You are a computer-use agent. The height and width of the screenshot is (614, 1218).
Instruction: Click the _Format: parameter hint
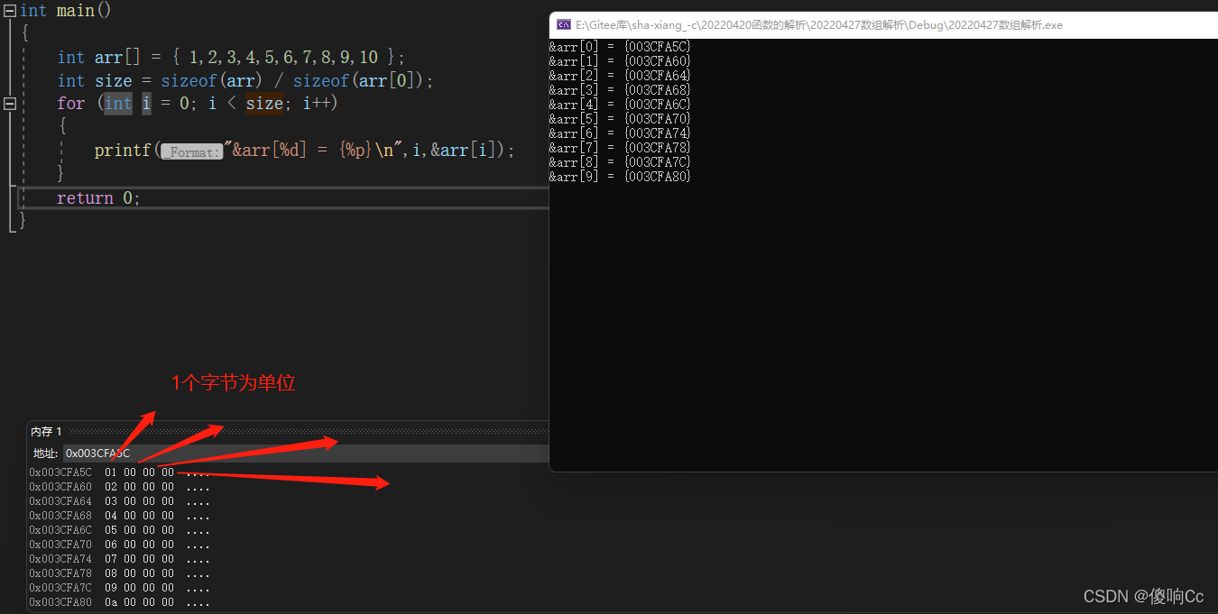click(x=191, y=152)
